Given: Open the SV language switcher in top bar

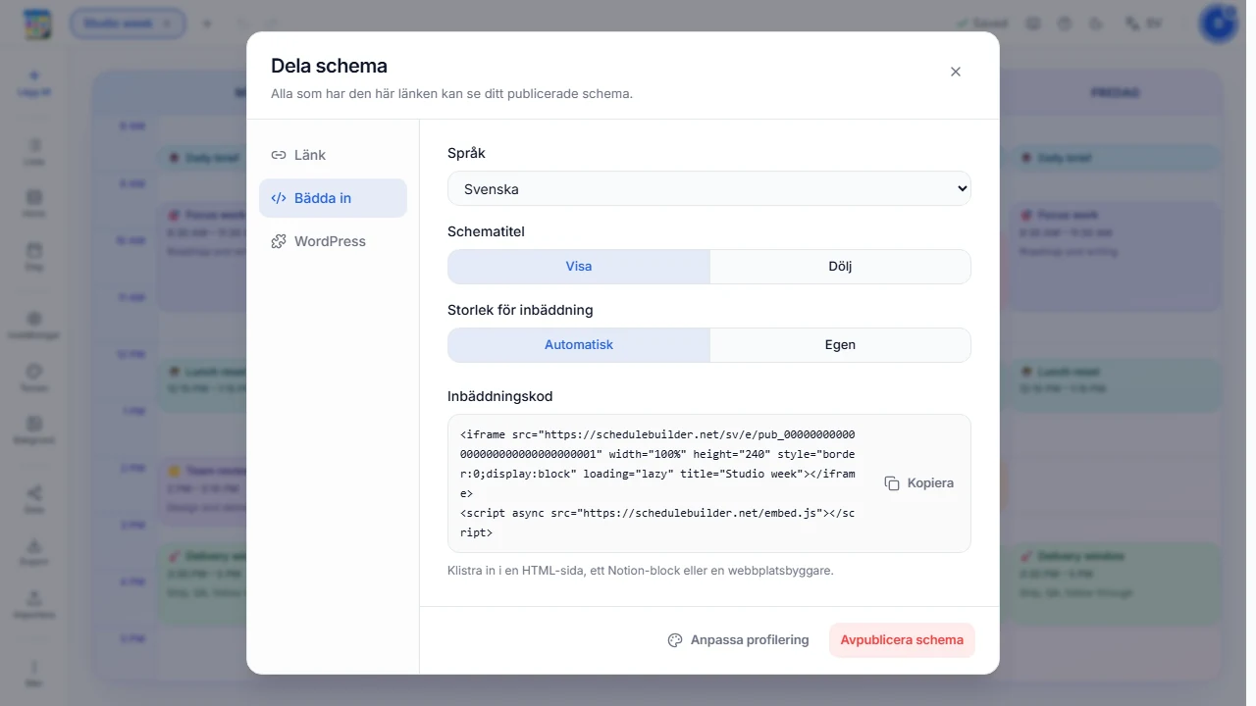Looking at the screenshot, I should pyautogui.click(x=1145, y=24).
